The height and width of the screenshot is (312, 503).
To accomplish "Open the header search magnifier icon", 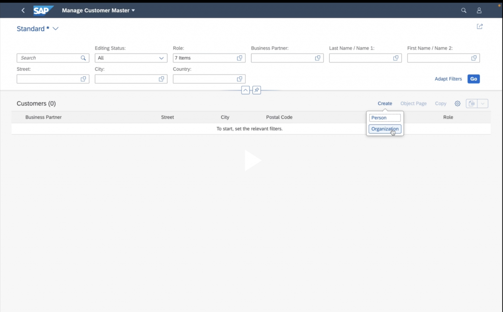I will coord(464,10).
